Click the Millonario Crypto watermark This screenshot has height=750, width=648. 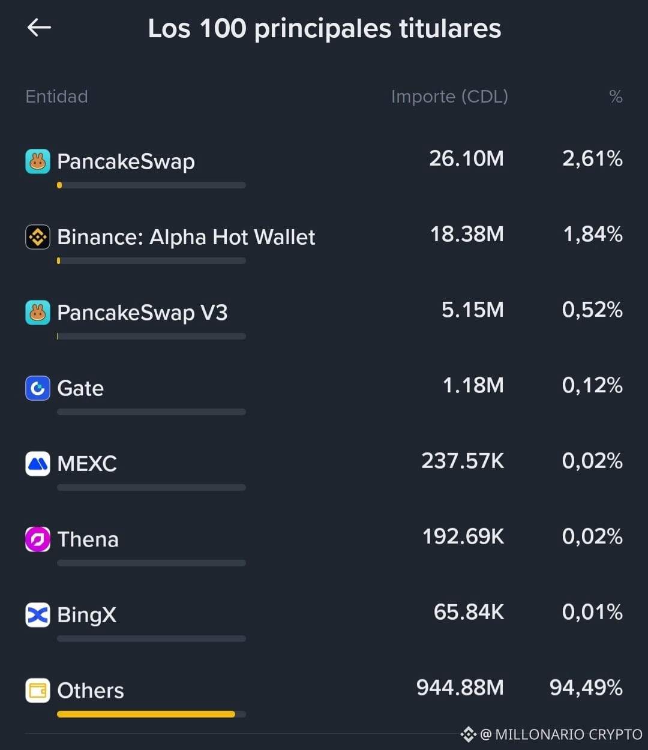coord(551,734)
